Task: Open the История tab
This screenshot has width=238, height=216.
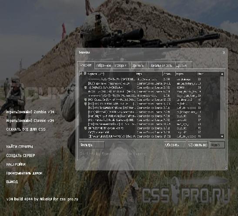Action: [x=122, y=65]
